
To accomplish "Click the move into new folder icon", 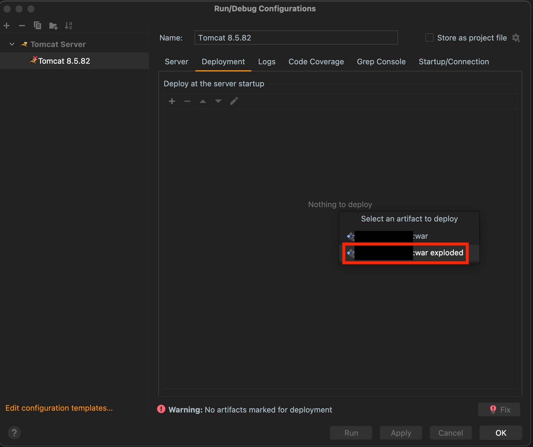I will (x=53, y=26).
